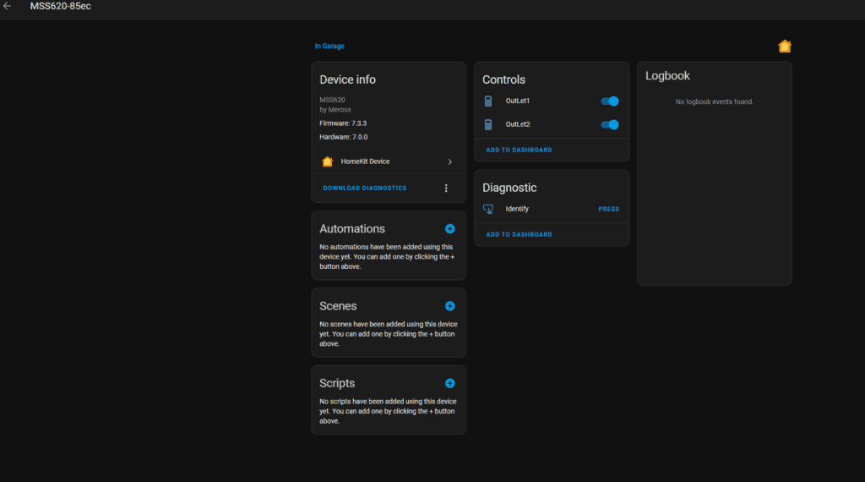Click the OutLet2 plug icon

coord(488,124)
